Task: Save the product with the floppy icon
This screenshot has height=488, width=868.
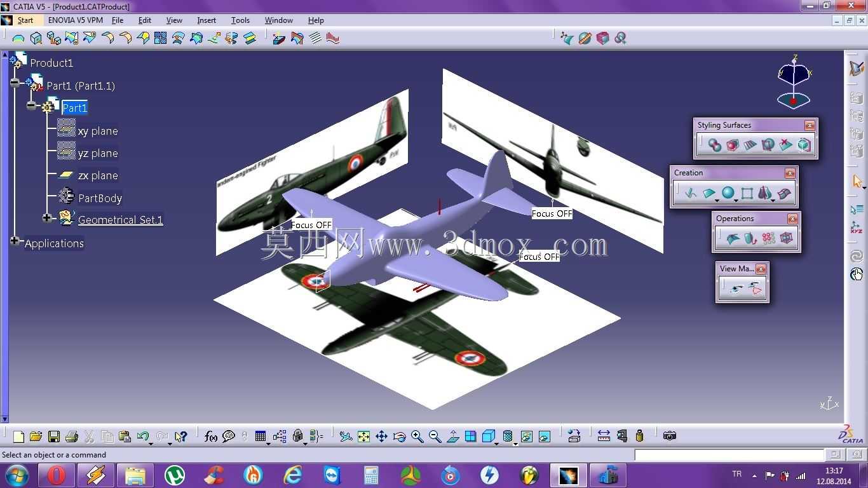Action: [x=54, y=436]
